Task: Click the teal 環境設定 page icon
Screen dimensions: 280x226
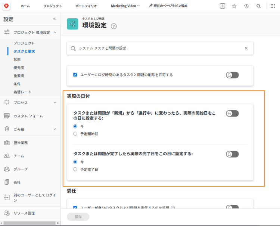Action: click(72, 24)
